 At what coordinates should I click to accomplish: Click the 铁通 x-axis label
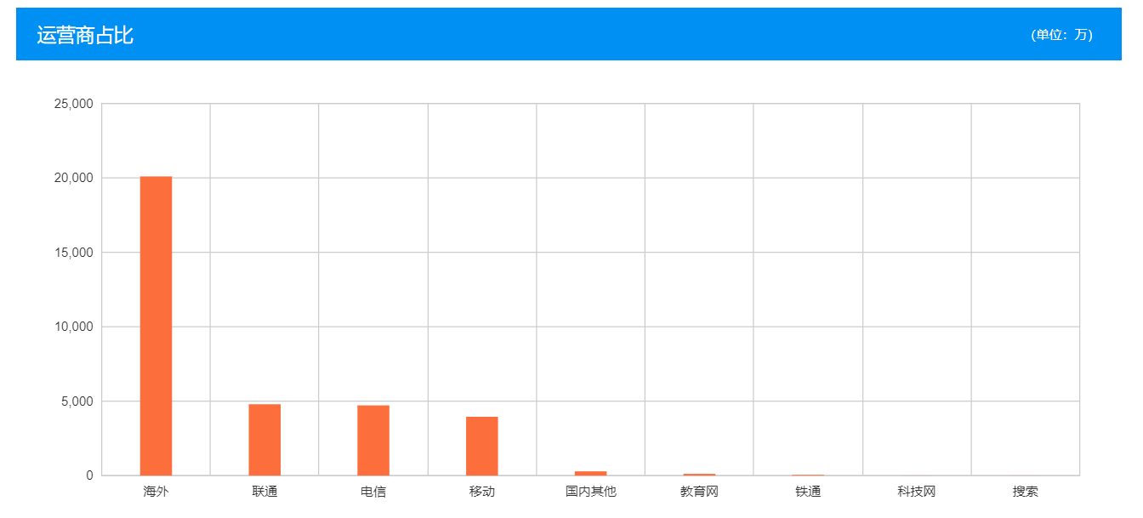point(808,492)
